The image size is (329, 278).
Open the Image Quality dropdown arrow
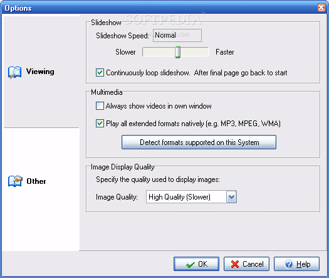(x=231, y=196)
